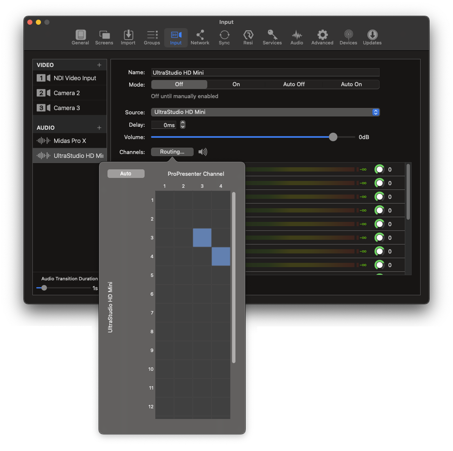The image size is (453, 451).
Task: Set Mode to Auto Off
Action: click(x=294, y=84)
